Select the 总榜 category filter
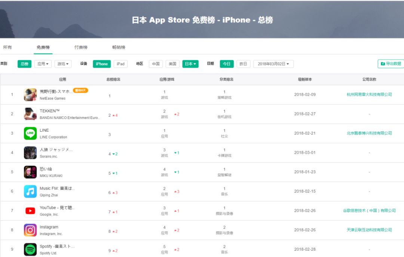This screenshot has width=404, height=257. (x=24, y=64)
